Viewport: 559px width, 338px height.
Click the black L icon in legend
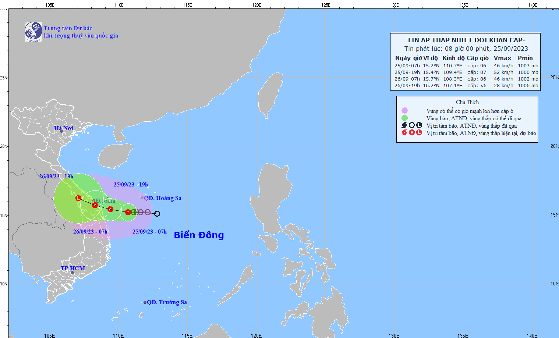coord(419,125)
